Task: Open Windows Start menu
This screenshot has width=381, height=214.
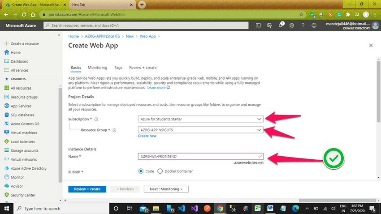Action: 7,209
